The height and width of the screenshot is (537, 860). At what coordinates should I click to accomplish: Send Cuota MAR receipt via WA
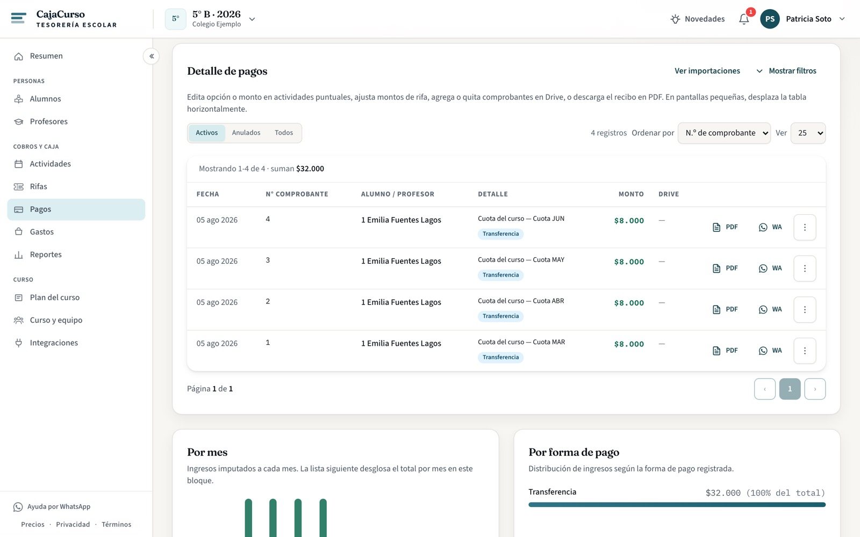pyautogui.click(x=770, y=351)
